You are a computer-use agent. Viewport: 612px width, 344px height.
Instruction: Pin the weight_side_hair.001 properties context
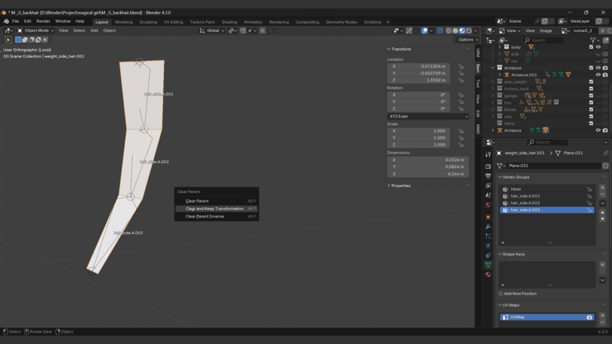point(605,153)
